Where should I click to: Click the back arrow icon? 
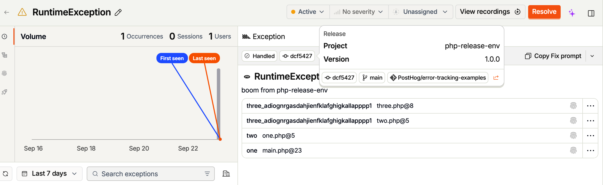point(7,12)
